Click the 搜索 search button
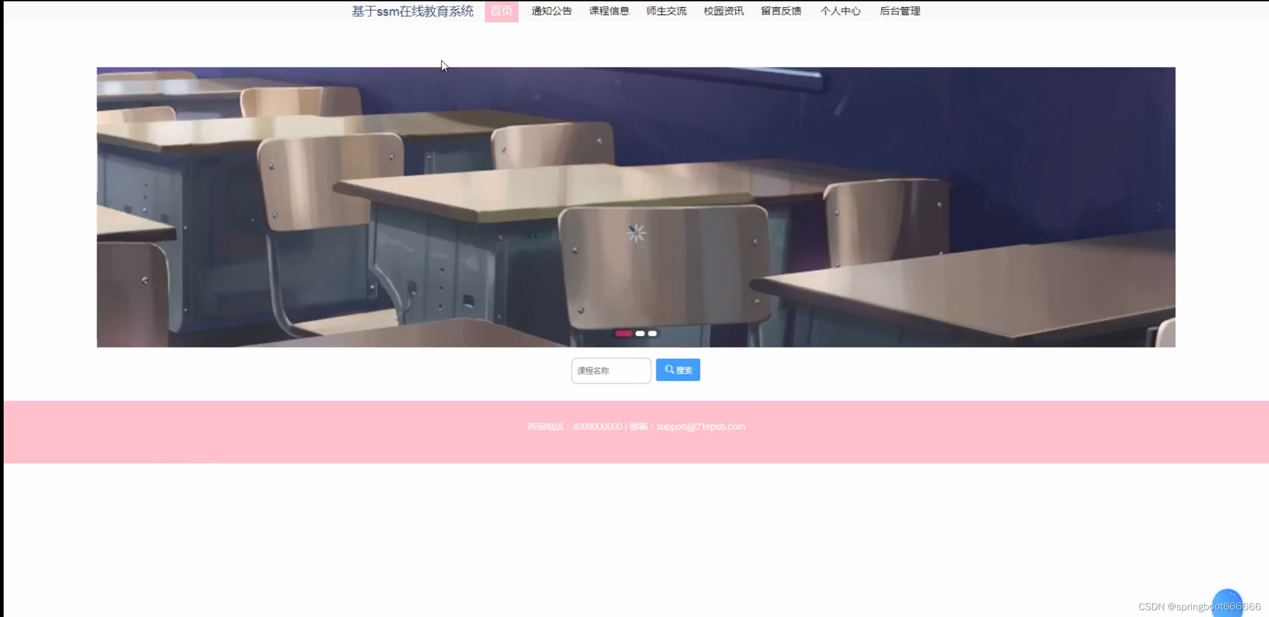 (x=678, y=370)
